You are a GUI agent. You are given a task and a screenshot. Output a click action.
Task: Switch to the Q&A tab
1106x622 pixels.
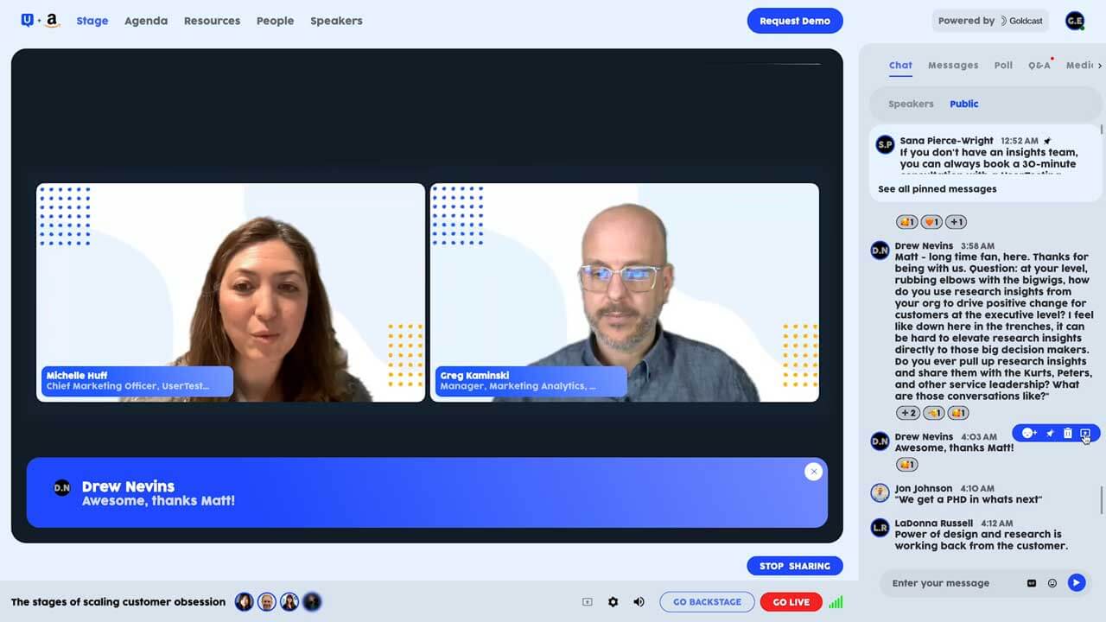[x=1039, y=66]
